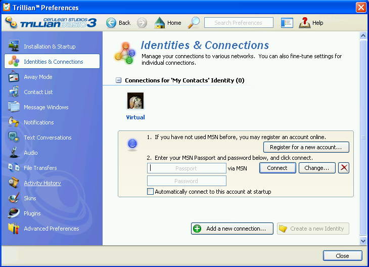Click the scrollbar up arrow
The width and height of the screenshot is (369, 267).
click(x=363, y=35)
